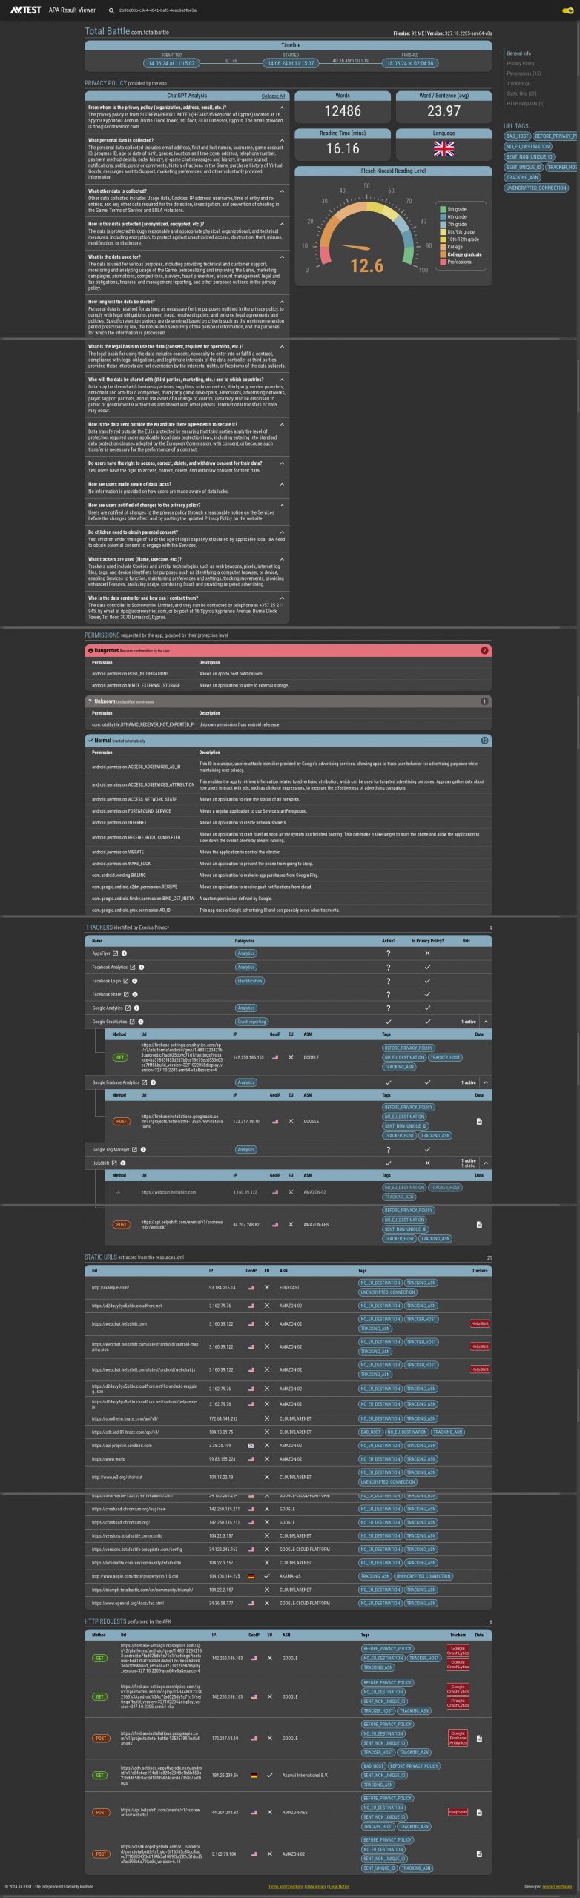Collapse the Google CrashLytics tracker row
Viewport: 580px width, 1898px height.
(486, 1022)
